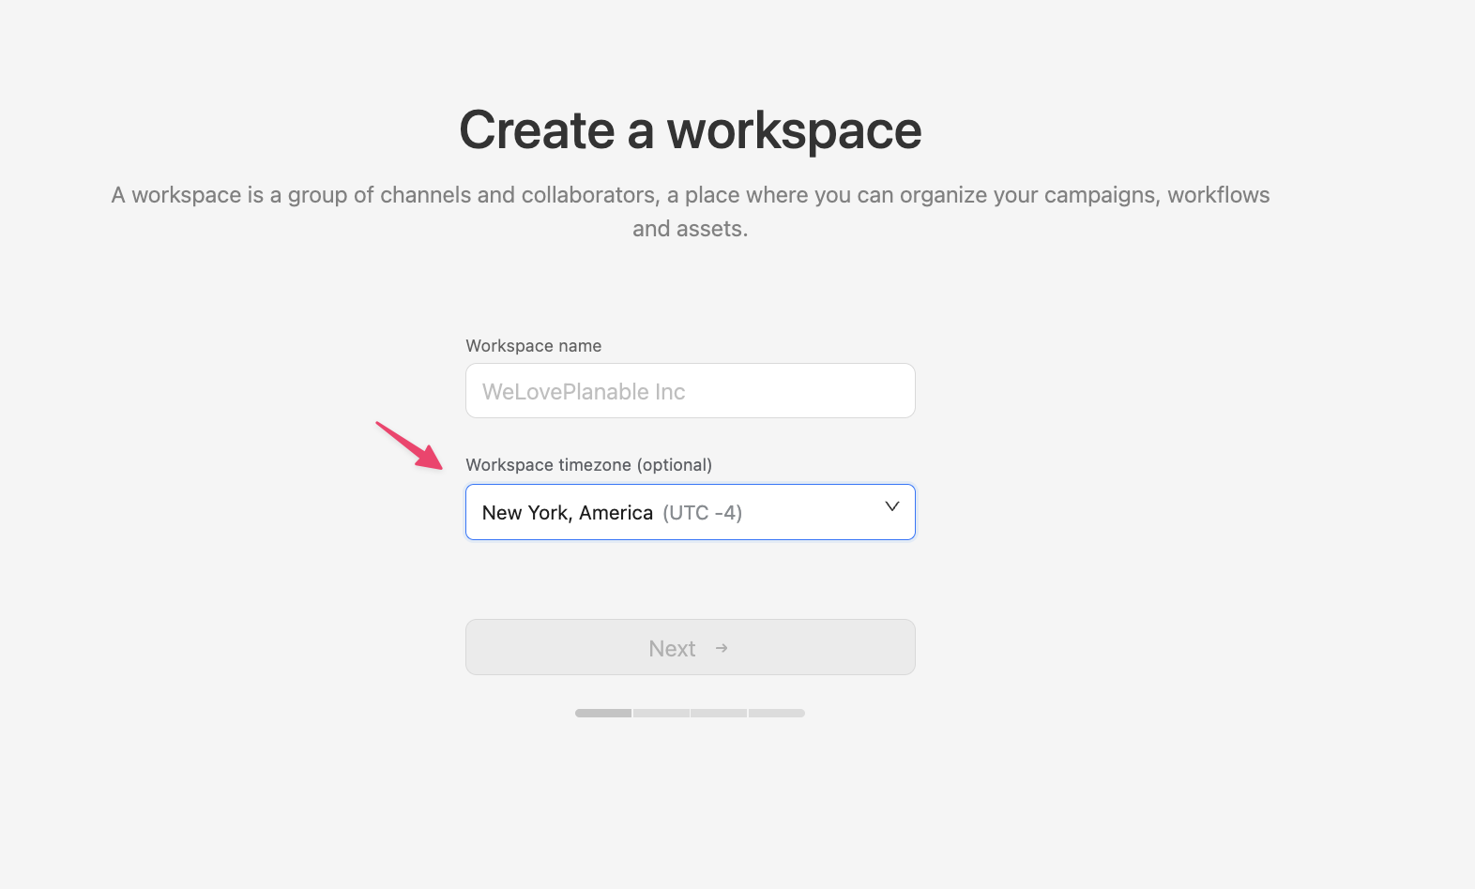Click the workspace description paragraph
Image resolution: width=1475 pixels, height=889 pixels.
point(690,195)
